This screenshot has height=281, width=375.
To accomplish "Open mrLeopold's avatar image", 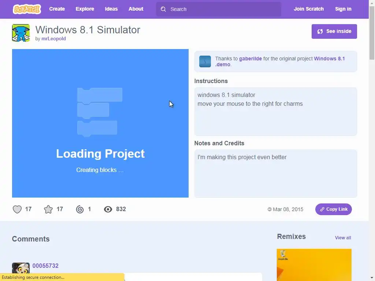I will [x=21, y=33].
